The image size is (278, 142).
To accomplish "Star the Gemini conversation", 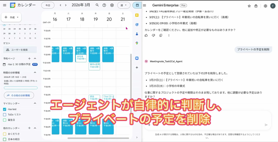I will (249, 6).
